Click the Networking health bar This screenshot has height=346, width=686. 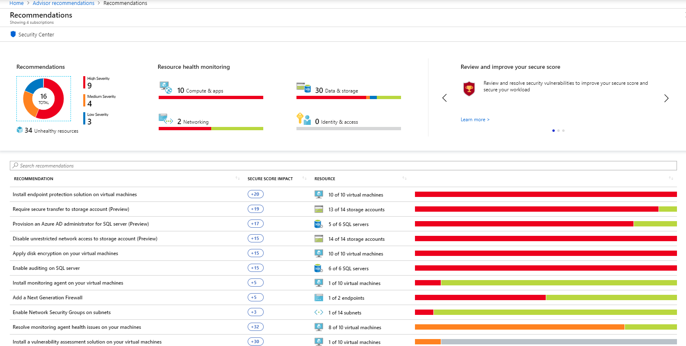[211, 129]
